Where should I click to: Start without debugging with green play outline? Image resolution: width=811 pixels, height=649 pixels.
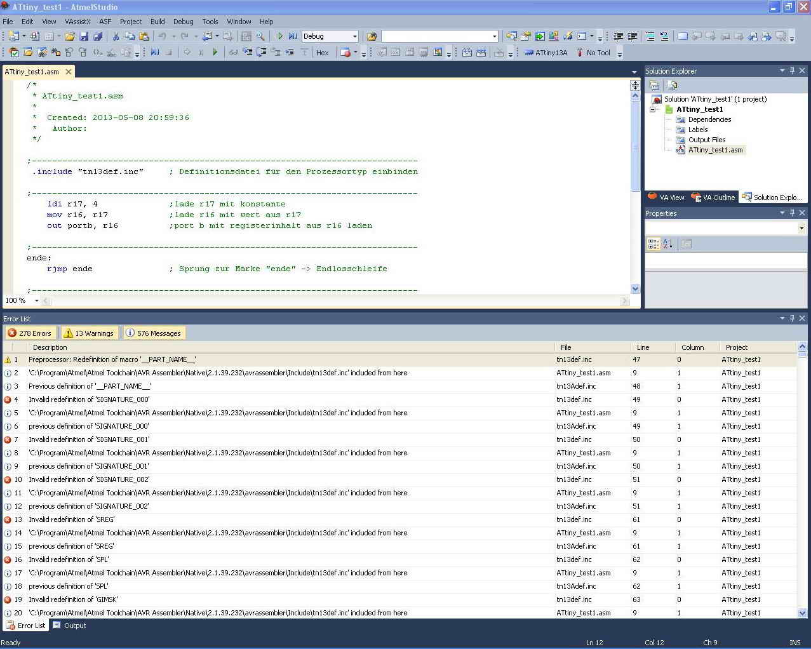[279, 36]
